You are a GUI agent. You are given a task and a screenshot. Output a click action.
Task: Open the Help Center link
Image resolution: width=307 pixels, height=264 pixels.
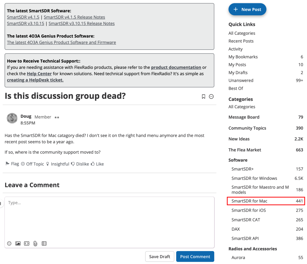pyautogui.click(x=39, y=74)
